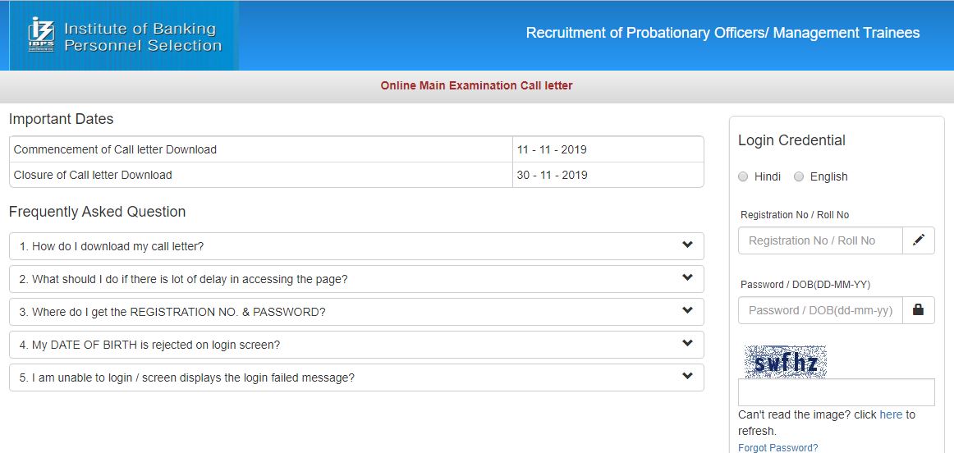Select the English language radio button
The height and width of the screenshot is (453, 954).
(799, 176)
